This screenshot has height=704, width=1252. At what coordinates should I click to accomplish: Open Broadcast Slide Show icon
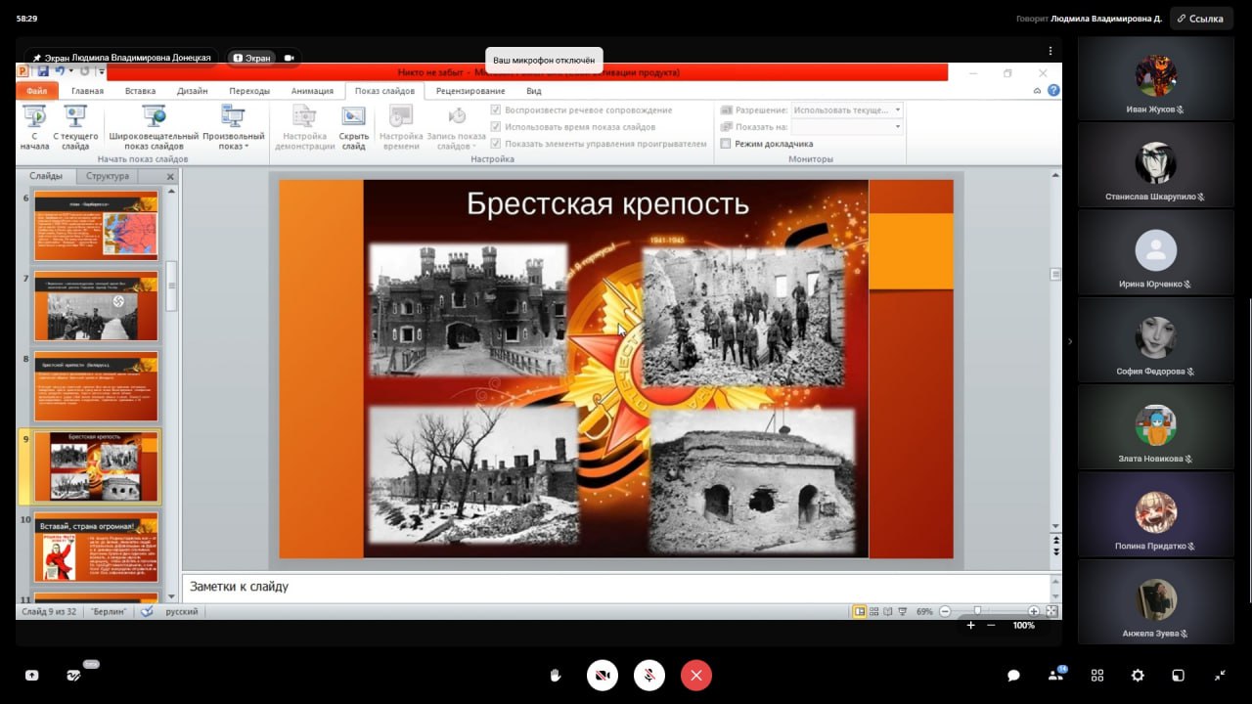coord(154,116)
